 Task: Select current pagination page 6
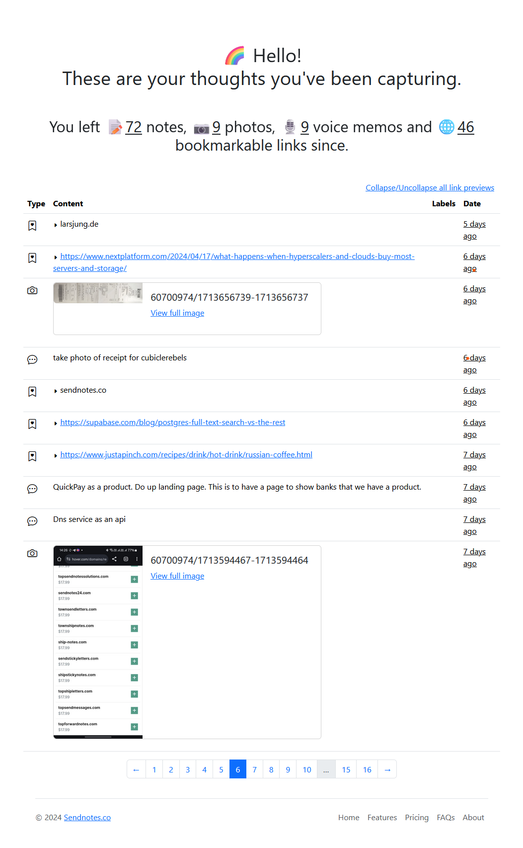tap(238, 769)
